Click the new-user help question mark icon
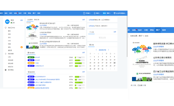The width and height of the screenshot is (174, 106). tap(6, 70)
